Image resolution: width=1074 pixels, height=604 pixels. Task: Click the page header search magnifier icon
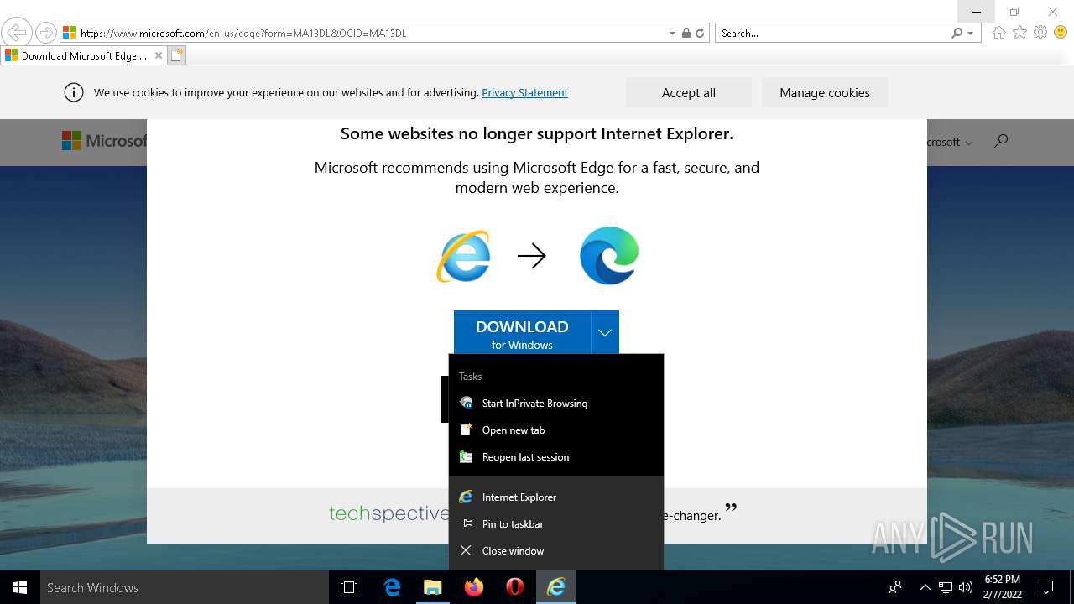point(1000,141)
